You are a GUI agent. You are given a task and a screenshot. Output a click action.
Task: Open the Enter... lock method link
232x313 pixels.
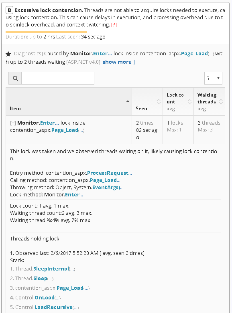74,195
